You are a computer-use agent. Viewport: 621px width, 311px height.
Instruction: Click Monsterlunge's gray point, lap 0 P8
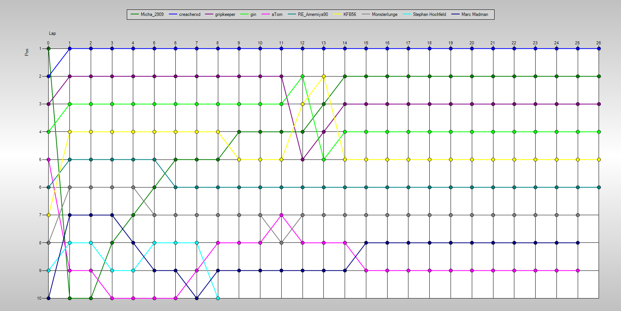pos(49,243)
